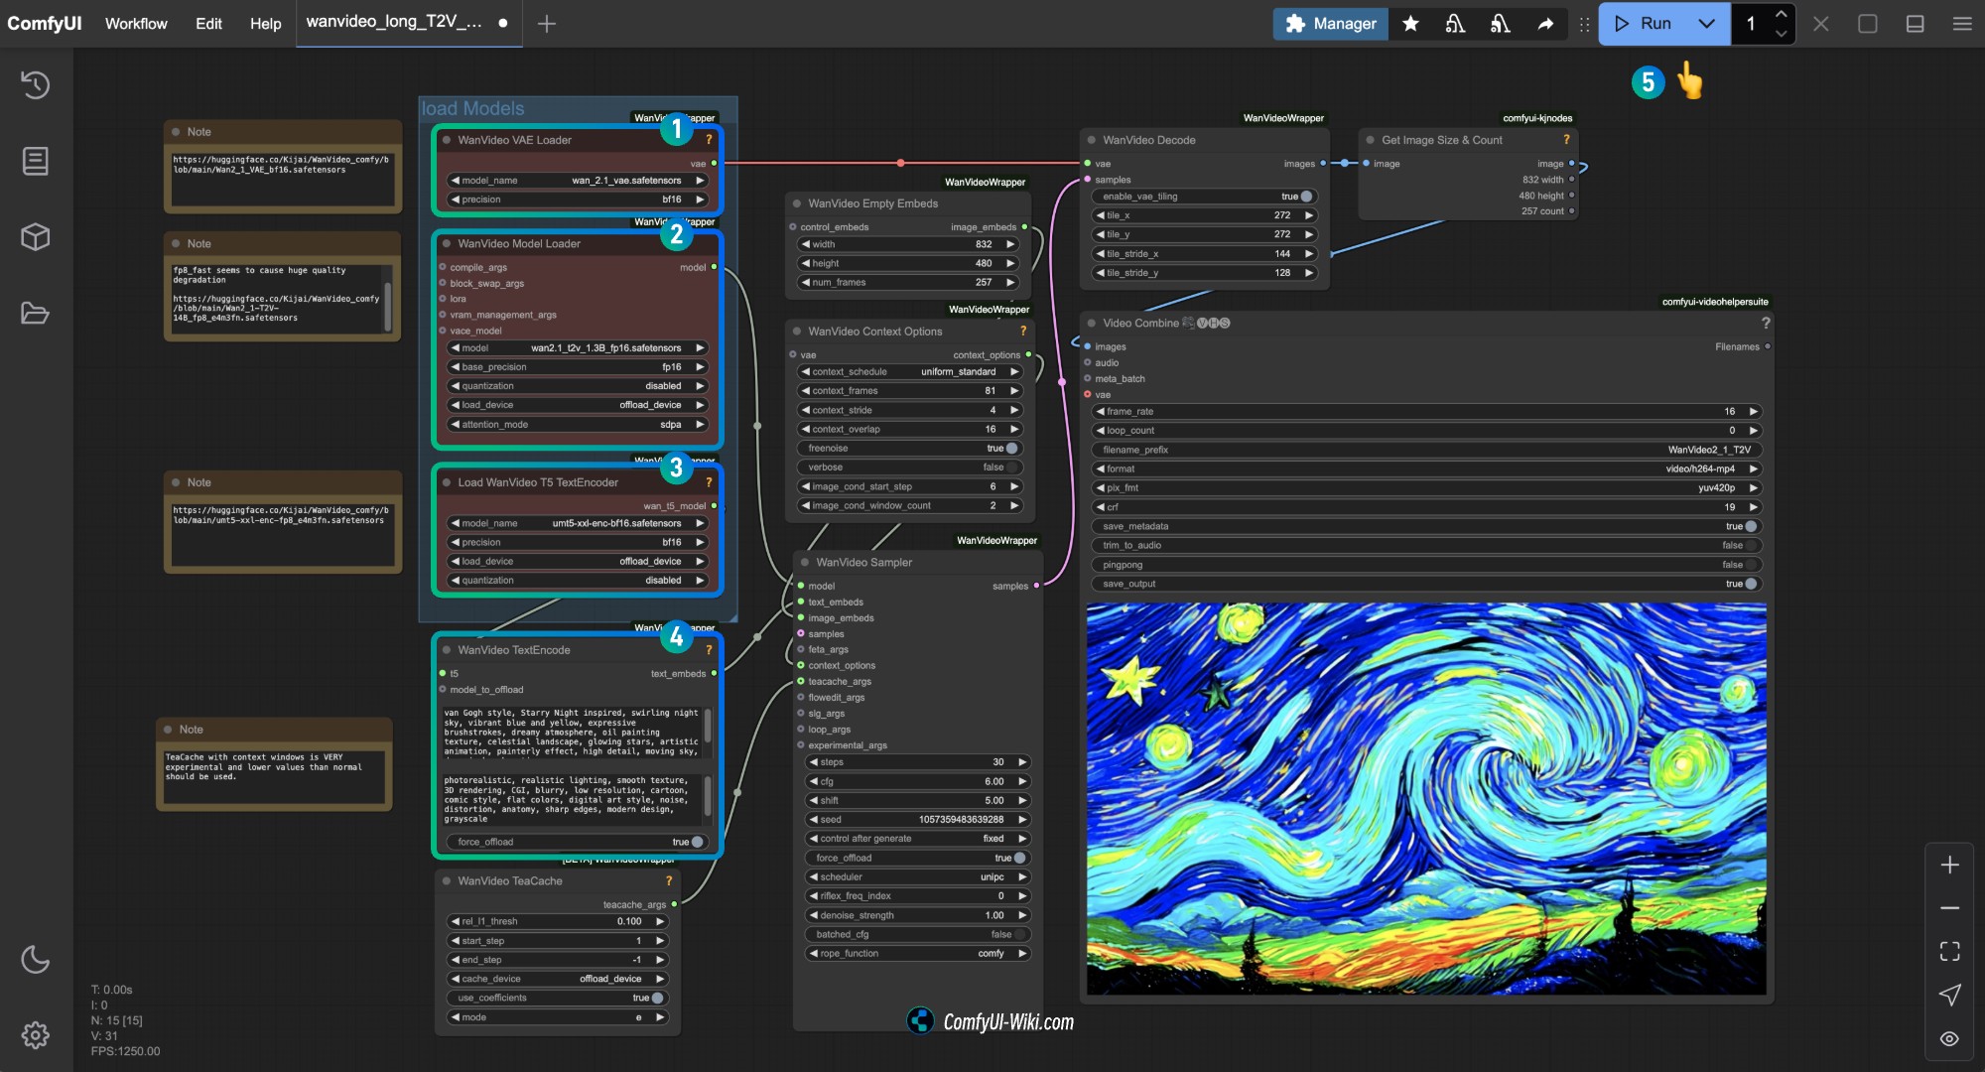Change base_precision fp16 combo

point(578,367)
